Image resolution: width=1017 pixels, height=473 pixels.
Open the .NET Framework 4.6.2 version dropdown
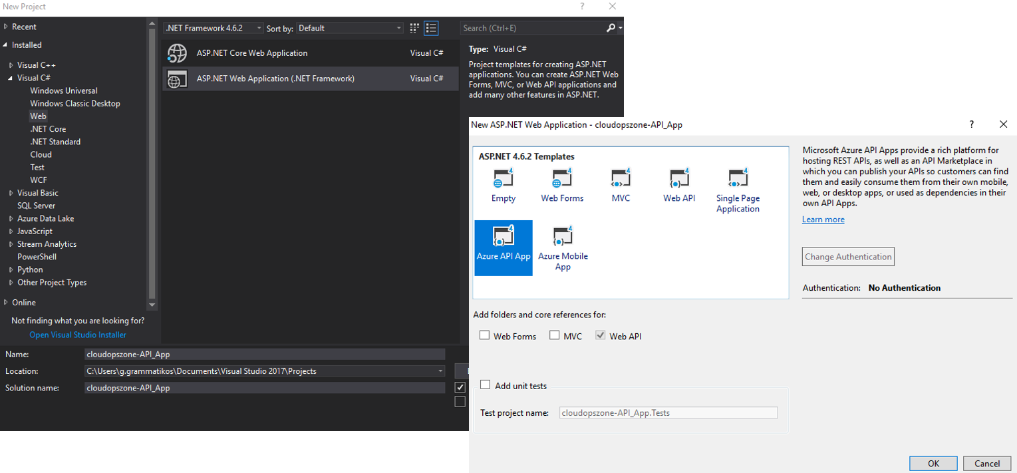click(214, 28)
